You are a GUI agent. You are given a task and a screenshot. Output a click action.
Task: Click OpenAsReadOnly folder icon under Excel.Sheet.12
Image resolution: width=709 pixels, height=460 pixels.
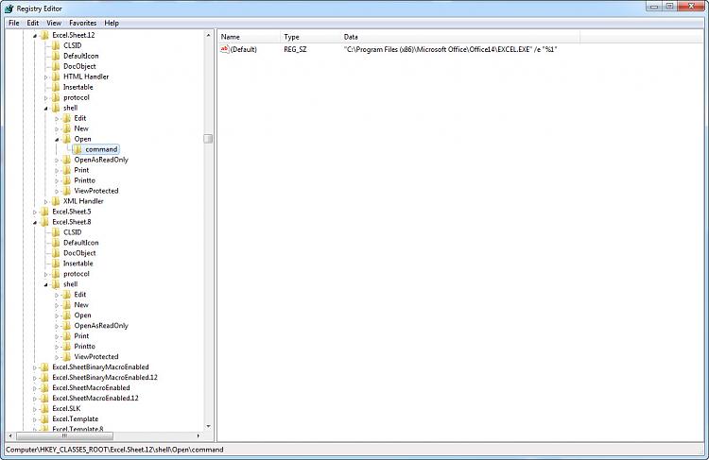point(67,160)
